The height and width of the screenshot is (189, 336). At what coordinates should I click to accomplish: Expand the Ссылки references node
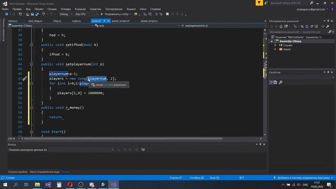click(276, 46)
